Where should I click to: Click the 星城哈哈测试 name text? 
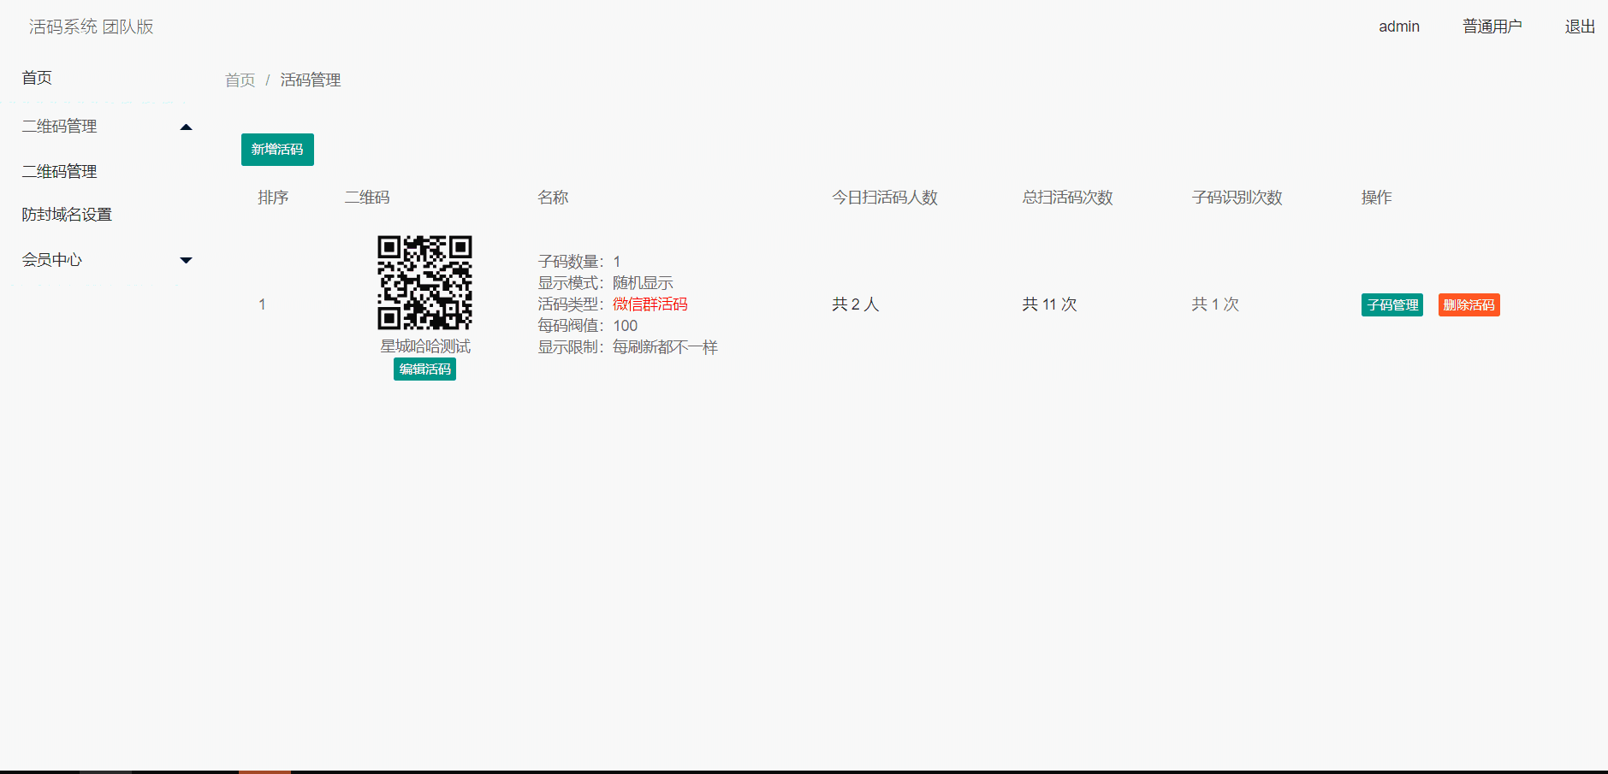(x=425, y=346)
